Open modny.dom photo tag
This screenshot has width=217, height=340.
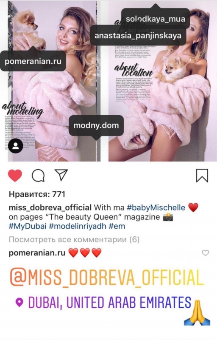point(96,125)
